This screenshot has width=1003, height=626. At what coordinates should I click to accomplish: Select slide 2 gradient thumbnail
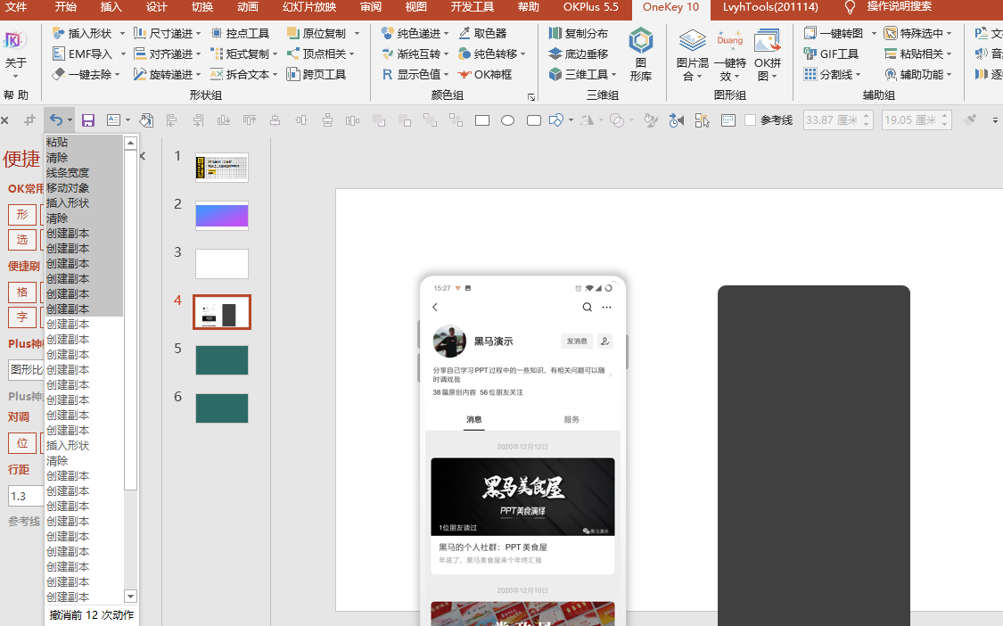coord(222,216)
